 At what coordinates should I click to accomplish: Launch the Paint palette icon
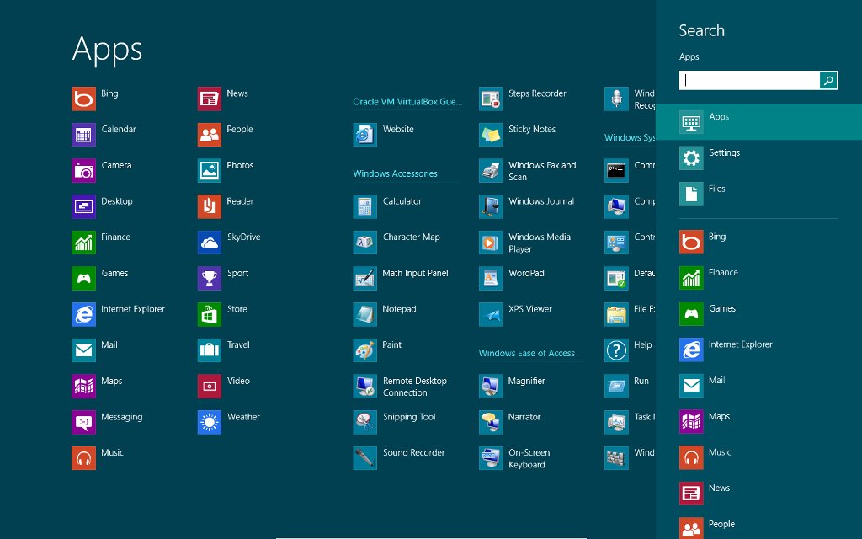pos(365,350)
